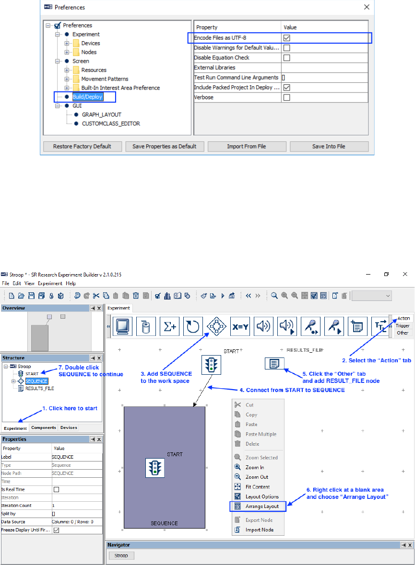Select the TTL signal component

380,326
